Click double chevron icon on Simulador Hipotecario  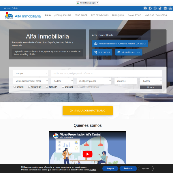pos(72,110)
